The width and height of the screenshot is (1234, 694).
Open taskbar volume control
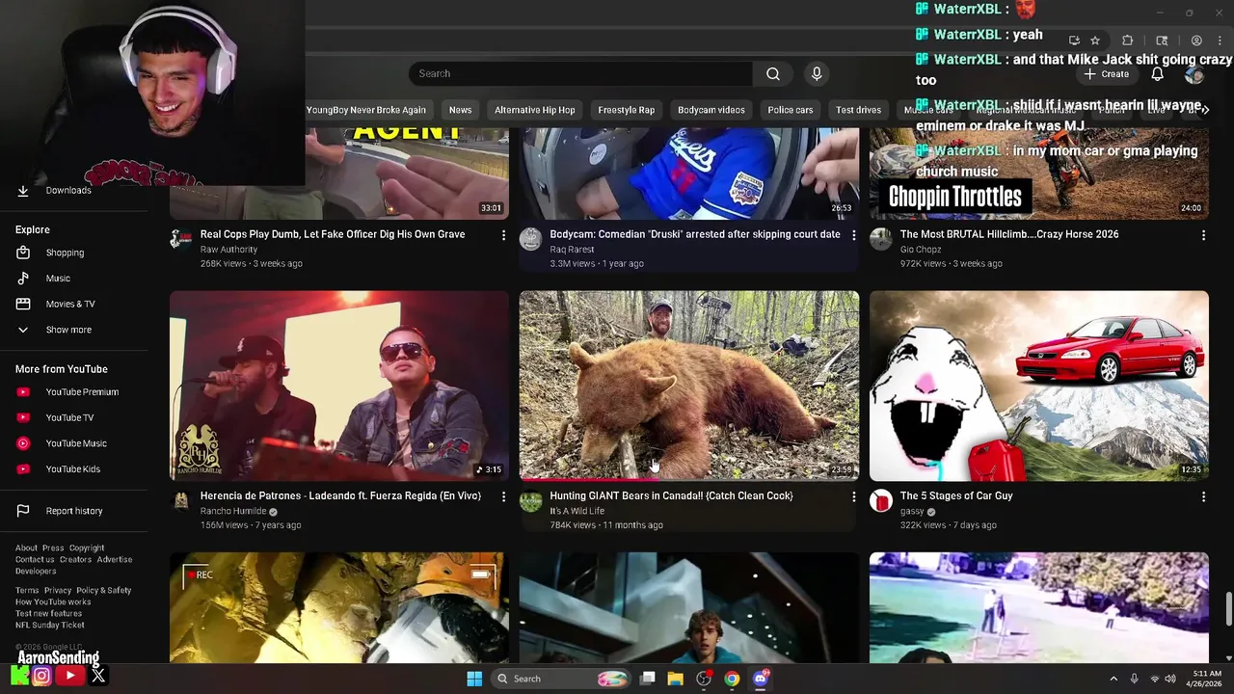coord(1170,679)
